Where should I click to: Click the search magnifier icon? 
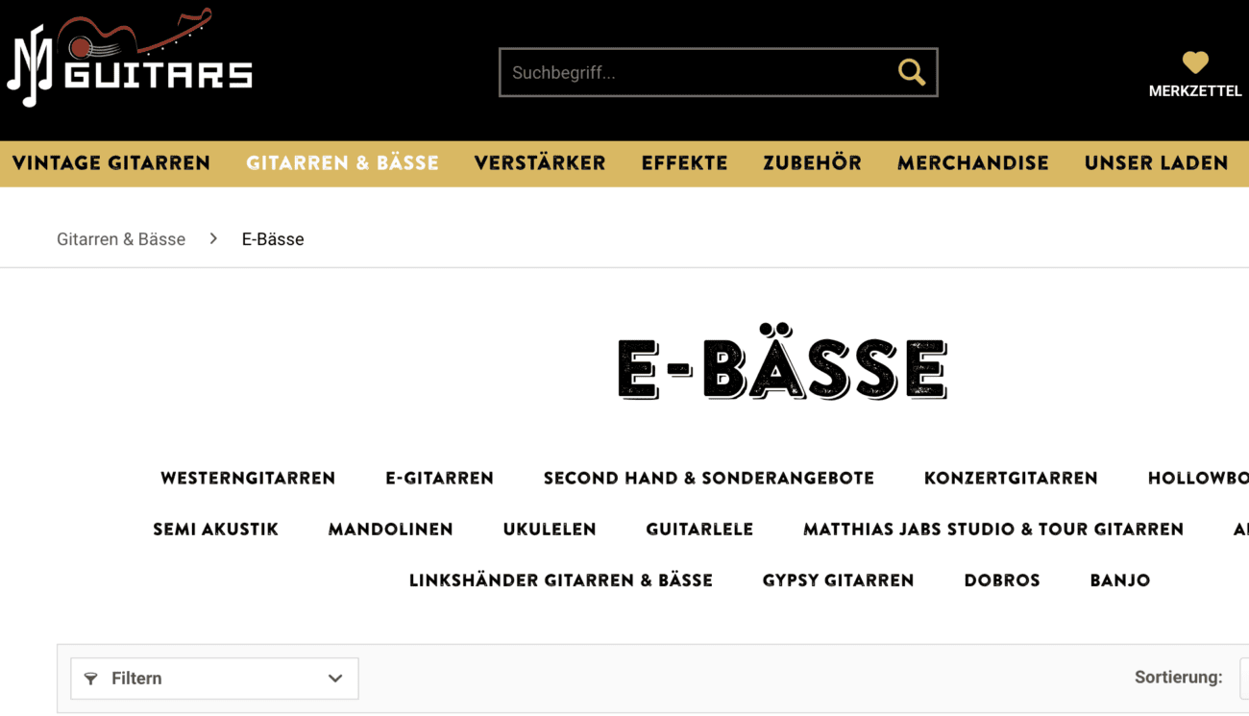tap(912, 72)
